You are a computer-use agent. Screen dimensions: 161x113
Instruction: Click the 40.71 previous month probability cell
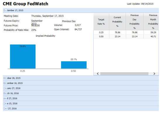point(153,36)
